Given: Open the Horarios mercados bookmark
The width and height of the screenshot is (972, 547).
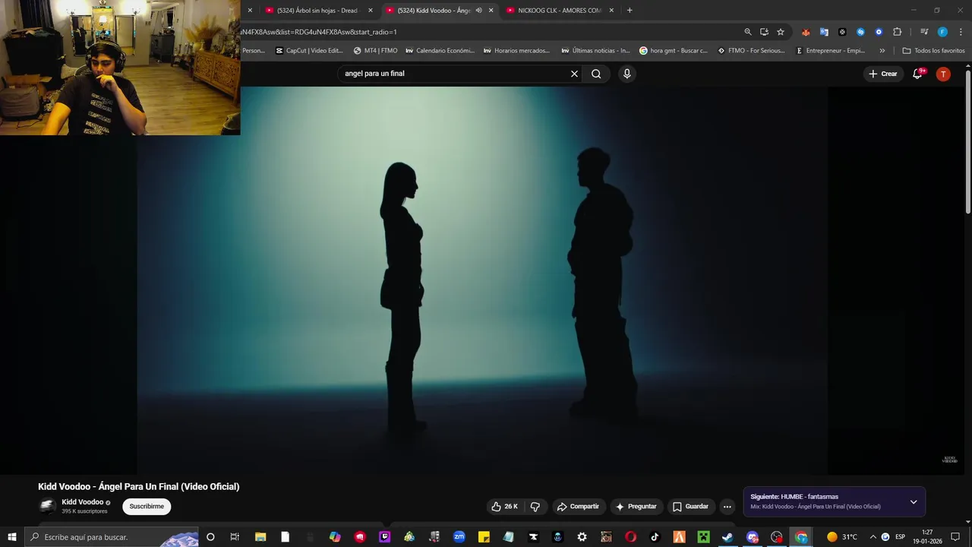Looking at the screenshot, I should 516,51.
